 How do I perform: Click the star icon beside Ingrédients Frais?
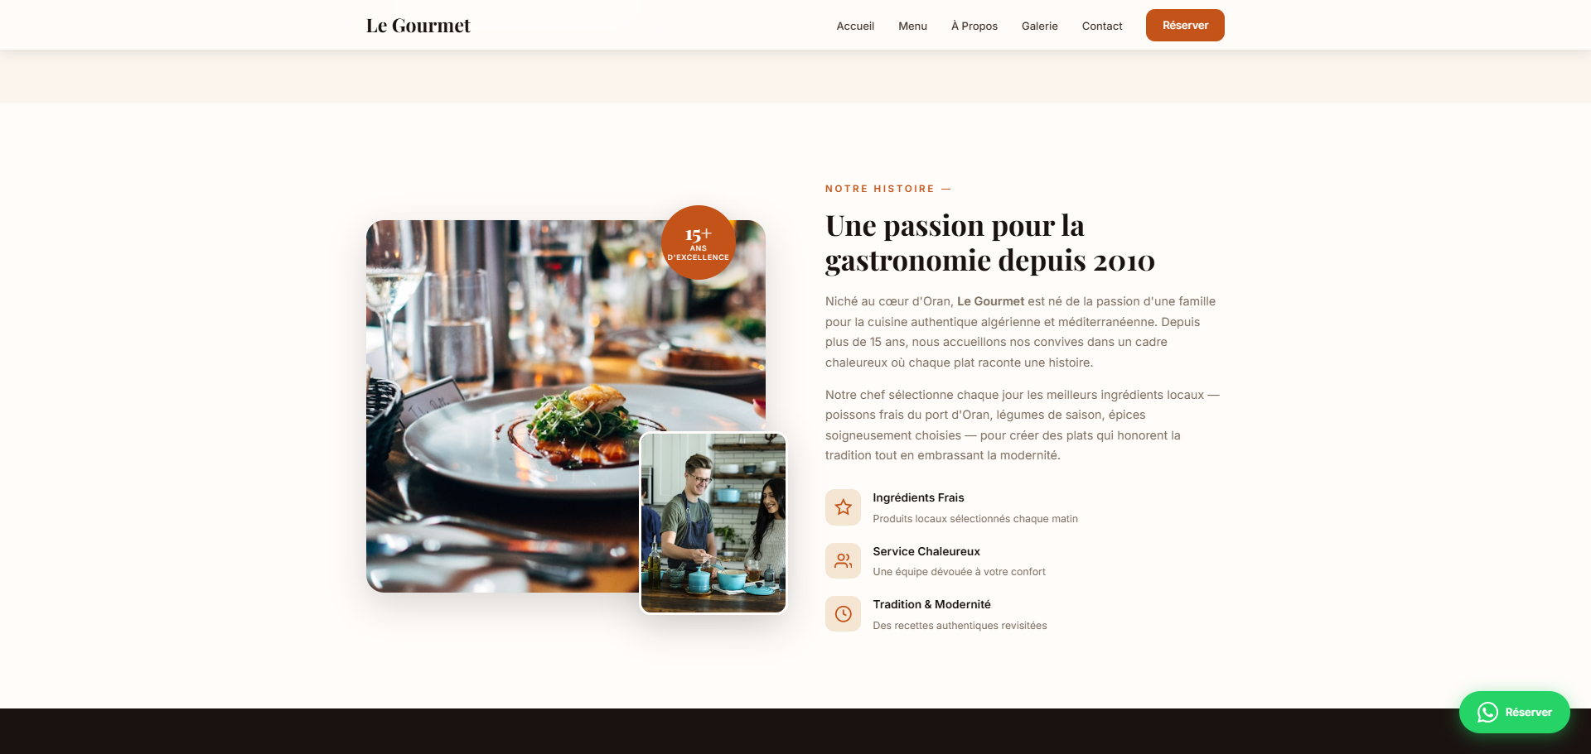(843, 507)
